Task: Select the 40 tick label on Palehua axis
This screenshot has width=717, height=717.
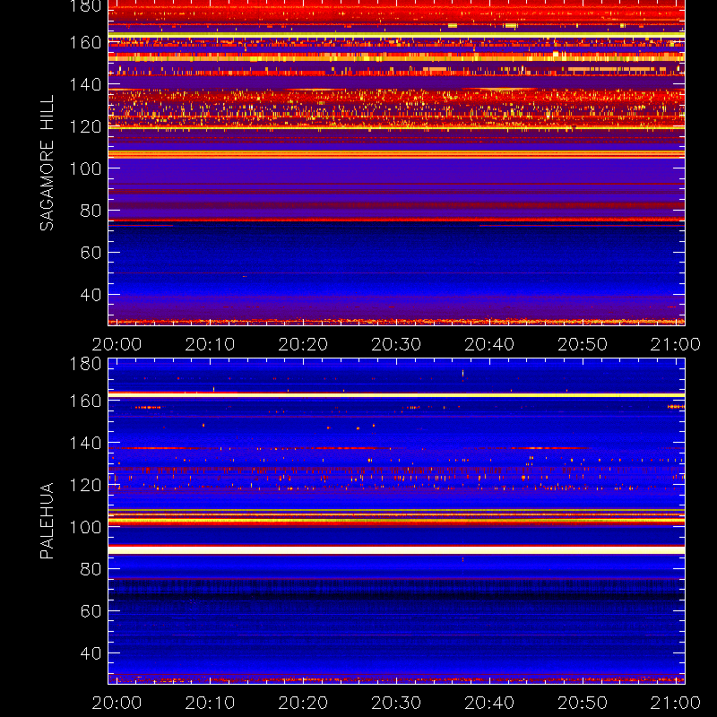Action: tap(91, 653)
